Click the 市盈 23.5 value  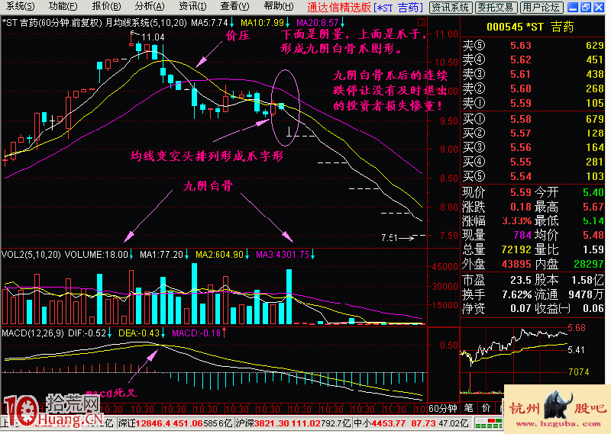coord(521,280)
